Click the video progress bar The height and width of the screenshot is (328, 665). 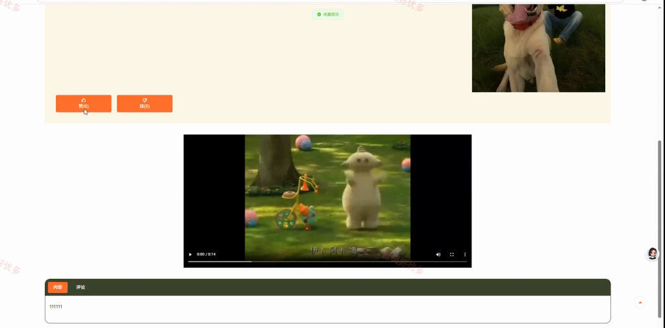[x=327, y=261]
